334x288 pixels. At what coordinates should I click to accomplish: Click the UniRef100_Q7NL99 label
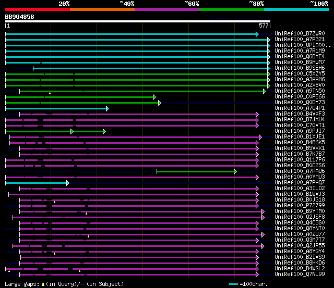[300, 274]
